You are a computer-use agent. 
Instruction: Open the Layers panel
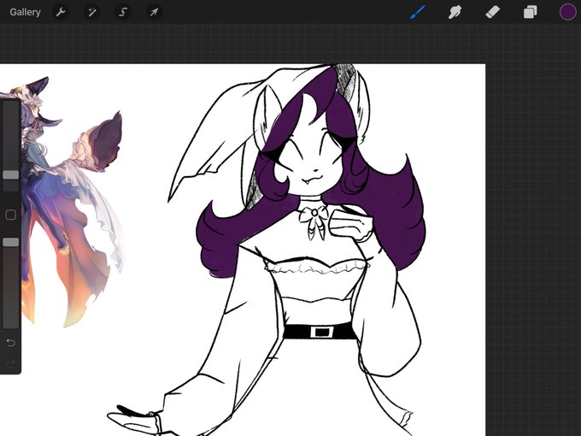coord(531,12)
